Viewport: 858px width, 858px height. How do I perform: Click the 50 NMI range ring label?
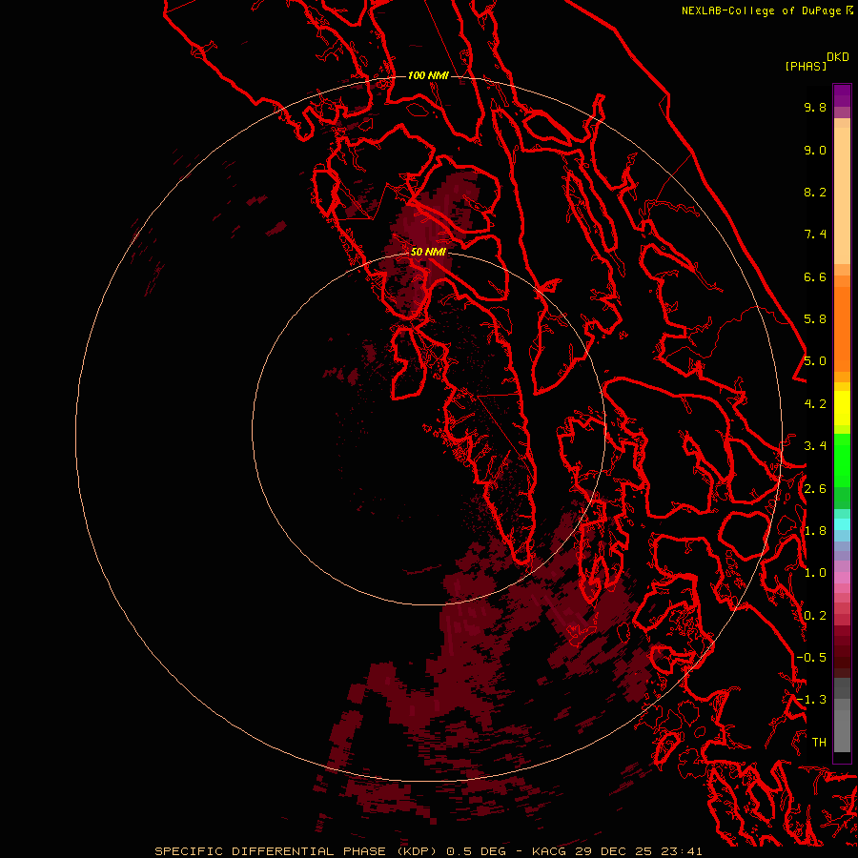point(428,252)
